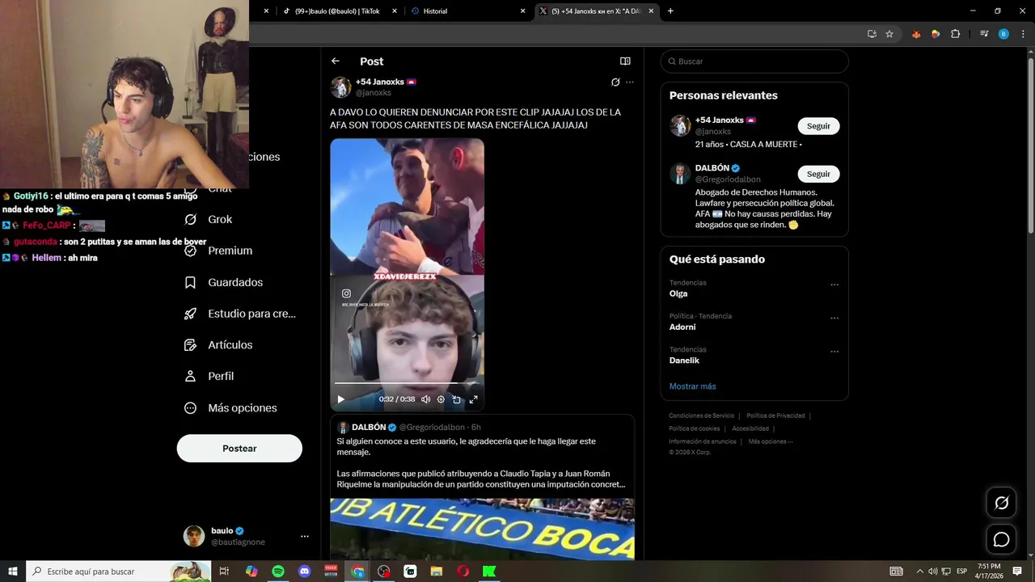
Task: Seek along the video progress bar
Action: tap(407, 383)
